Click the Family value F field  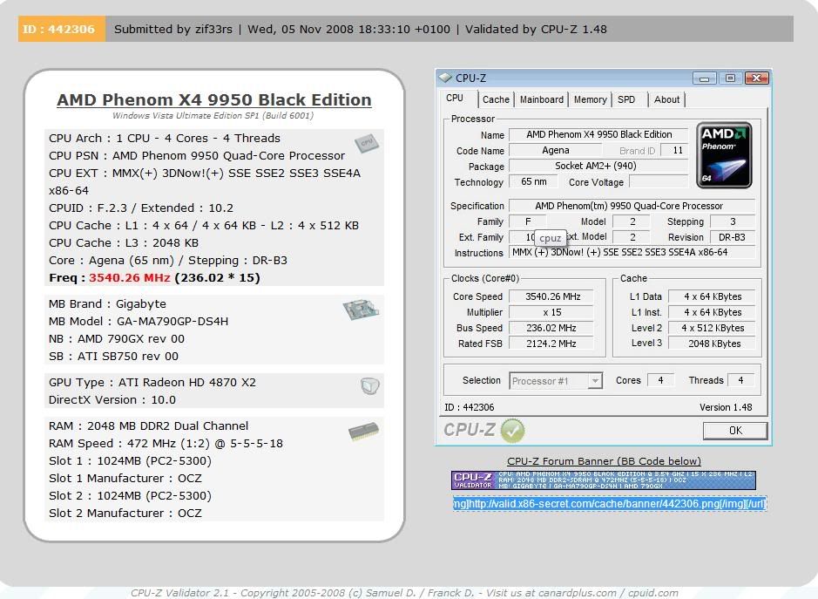(x=528, y=221)
